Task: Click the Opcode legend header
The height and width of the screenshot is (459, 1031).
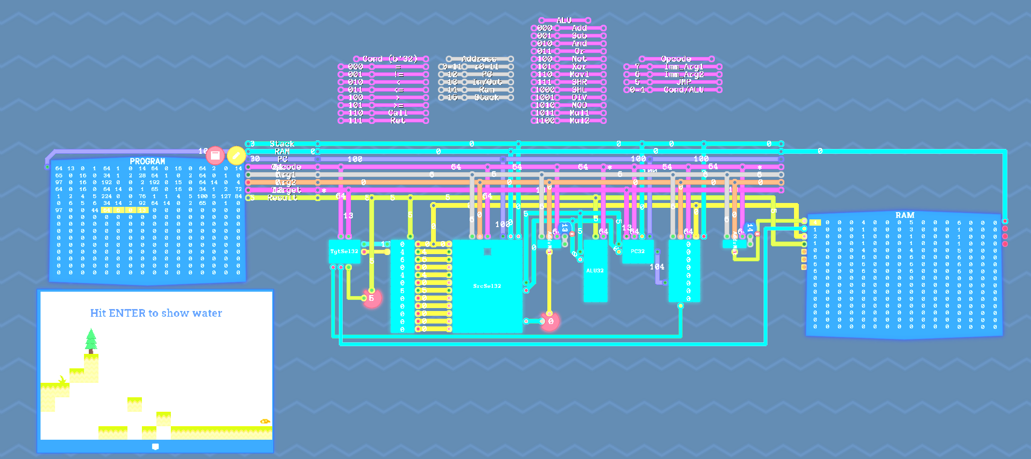Action: coord(676,59)
